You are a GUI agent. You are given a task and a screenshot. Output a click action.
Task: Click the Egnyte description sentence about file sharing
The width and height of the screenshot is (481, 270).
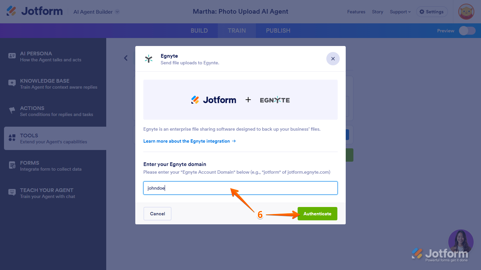[x=232, y=129]
